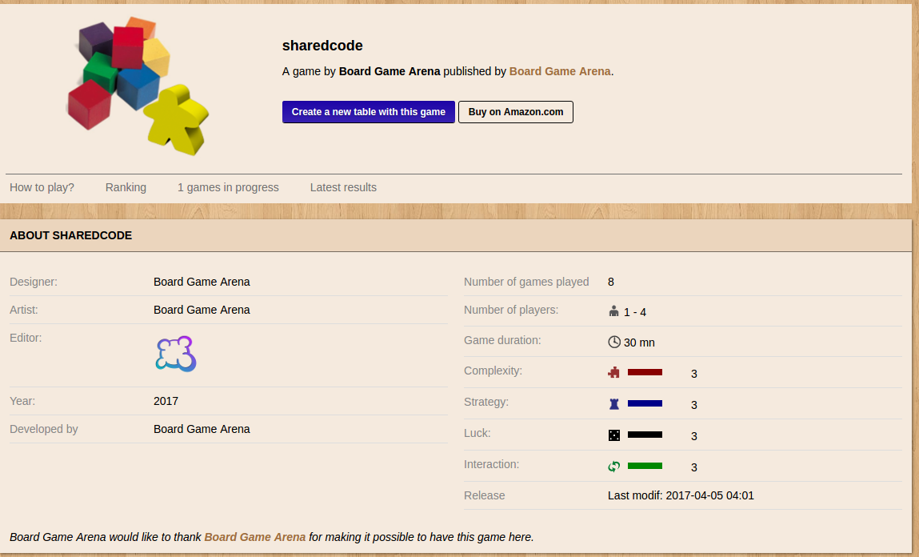This screenshot has height=557, width=919.
Task: Click the Buy on Amazon.com button
Action: pos(515,111)
